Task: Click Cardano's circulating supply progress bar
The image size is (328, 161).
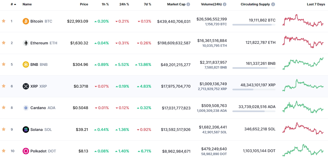Action: coord(254,111)
